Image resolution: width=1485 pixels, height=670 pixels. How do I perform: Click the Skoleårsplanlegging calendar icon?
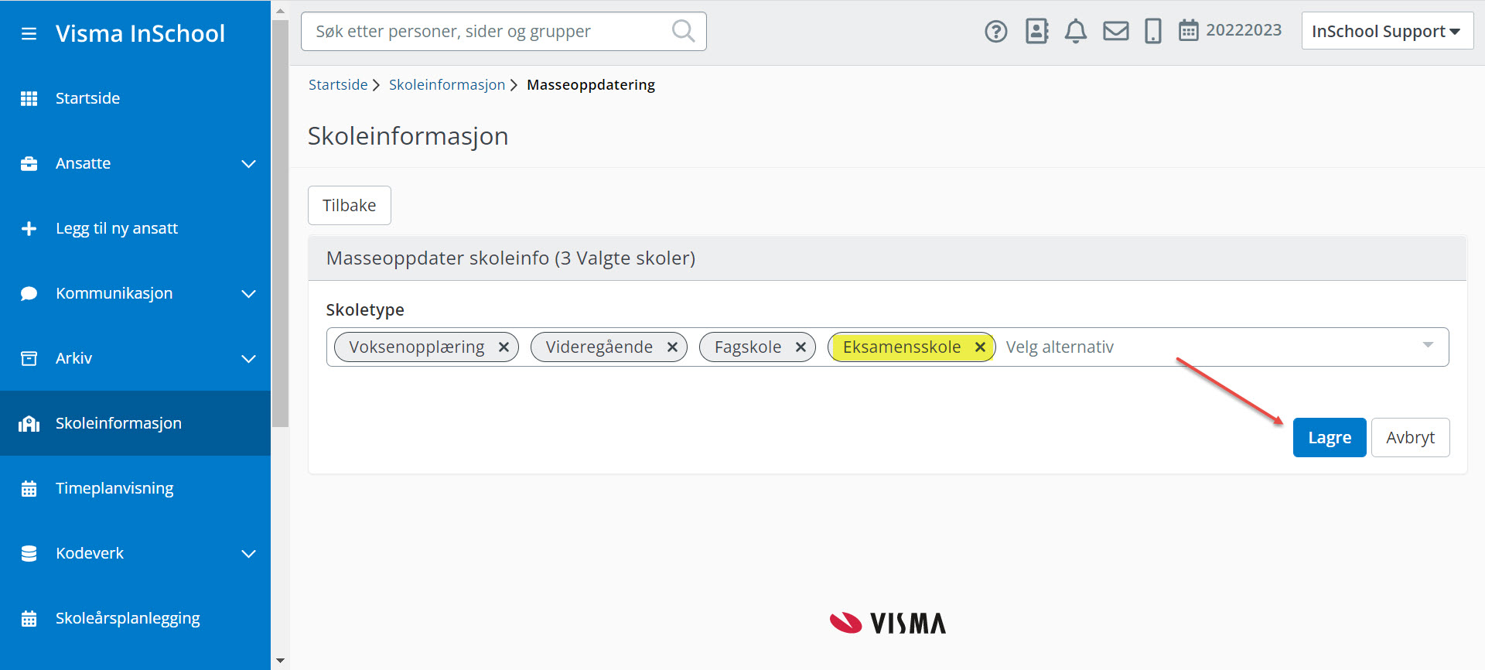pos(29,618)
